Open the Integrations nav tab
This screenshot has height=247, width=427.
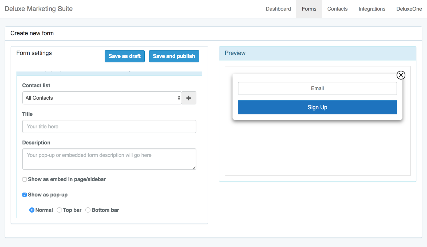[x=372, y=9]
